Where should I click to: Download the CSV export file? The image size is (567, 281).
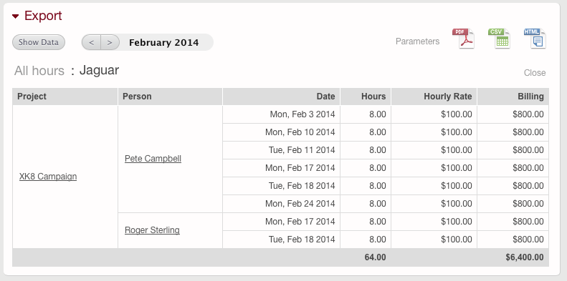tap(499, 39)
